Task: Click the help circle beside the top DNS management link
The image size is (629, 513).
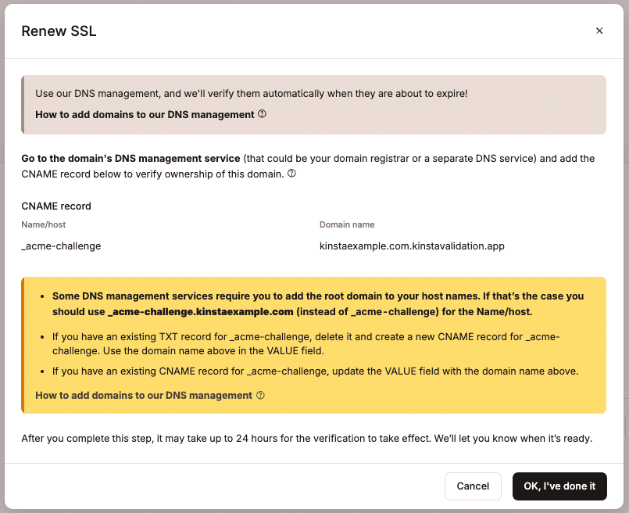Action: click(x=262, y=114)
